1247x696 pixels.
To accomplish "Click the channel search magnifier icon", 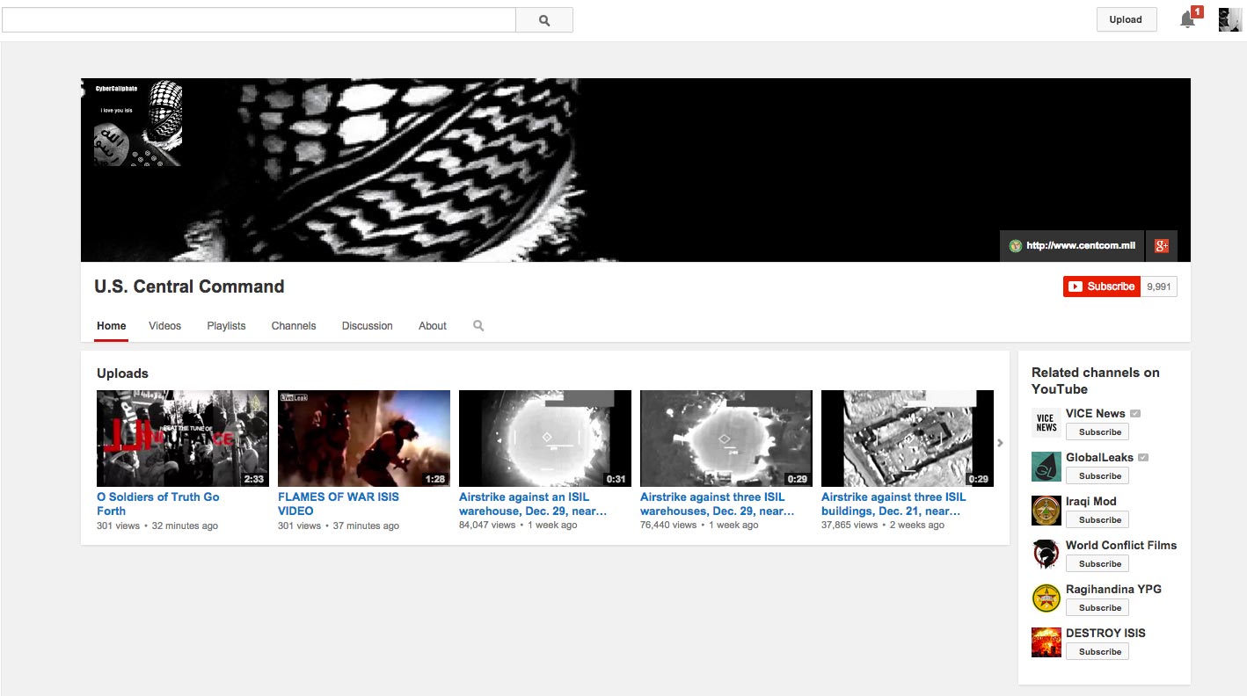I will [x=478, y=325].
